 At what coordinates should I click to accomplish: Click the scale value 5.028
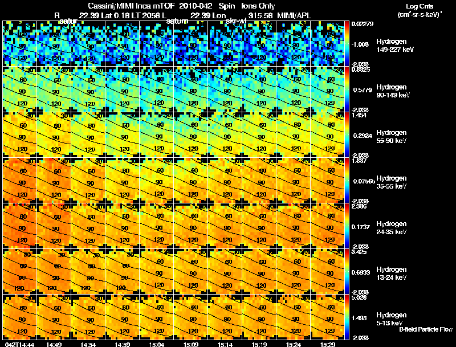coord(359,297)
